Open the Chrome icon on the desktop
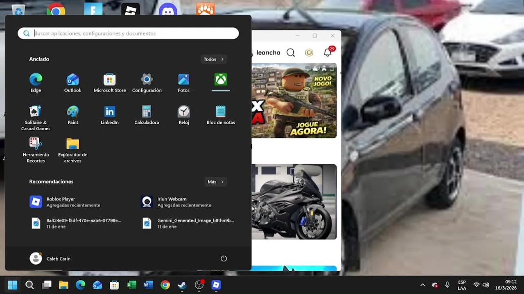This screenshot has height=294, width=524. [56, 9]
